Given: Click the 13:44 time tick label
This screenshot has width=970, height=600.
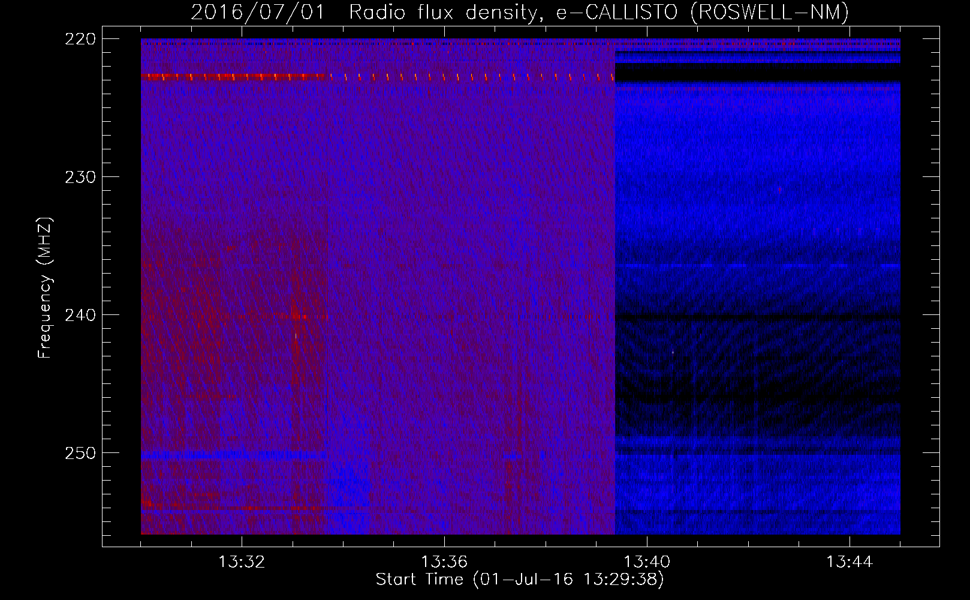Looking at the screenshot, I should [x=849, y=562].
